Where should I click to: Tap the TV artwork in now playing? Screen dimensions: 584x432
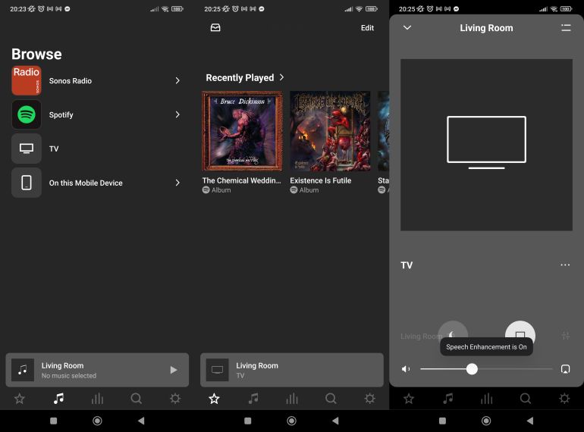tap(486, 145)
